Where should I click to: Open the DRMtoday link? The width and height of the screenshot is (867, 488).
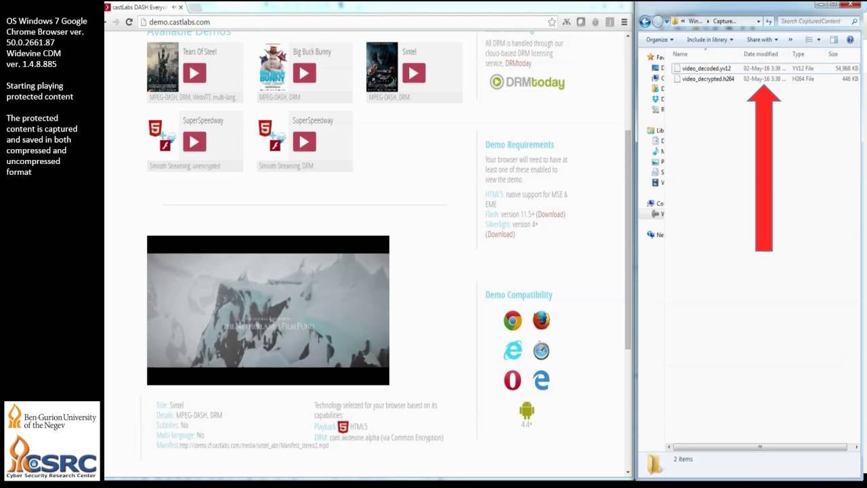[x=527, y=83]
